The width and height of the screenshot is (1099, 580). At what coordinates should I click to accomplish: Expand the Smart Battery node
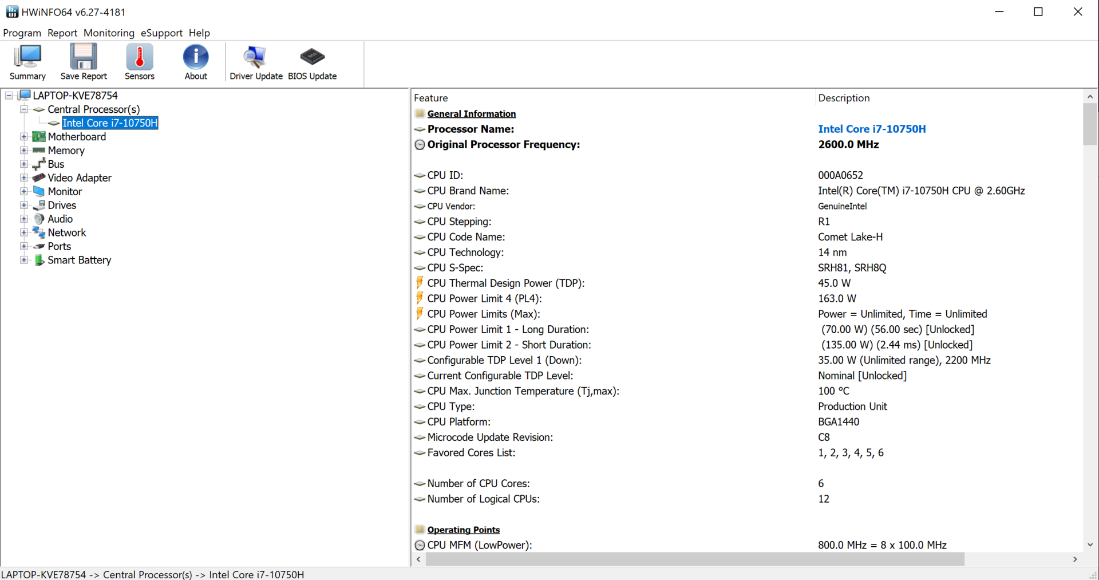tap(24, 261)
